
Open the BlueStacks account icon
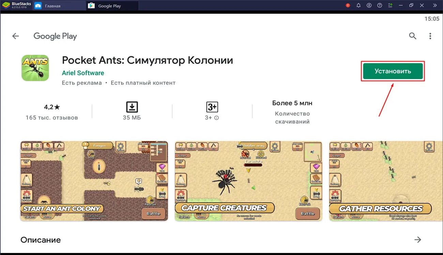[x=369, y=5]
